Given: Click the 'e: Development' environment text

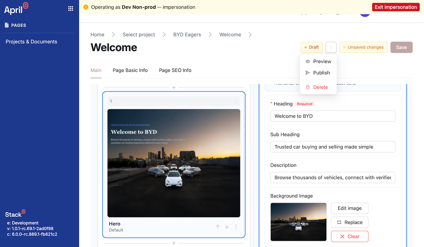Looking at the screenshot, I should point(23,223).
